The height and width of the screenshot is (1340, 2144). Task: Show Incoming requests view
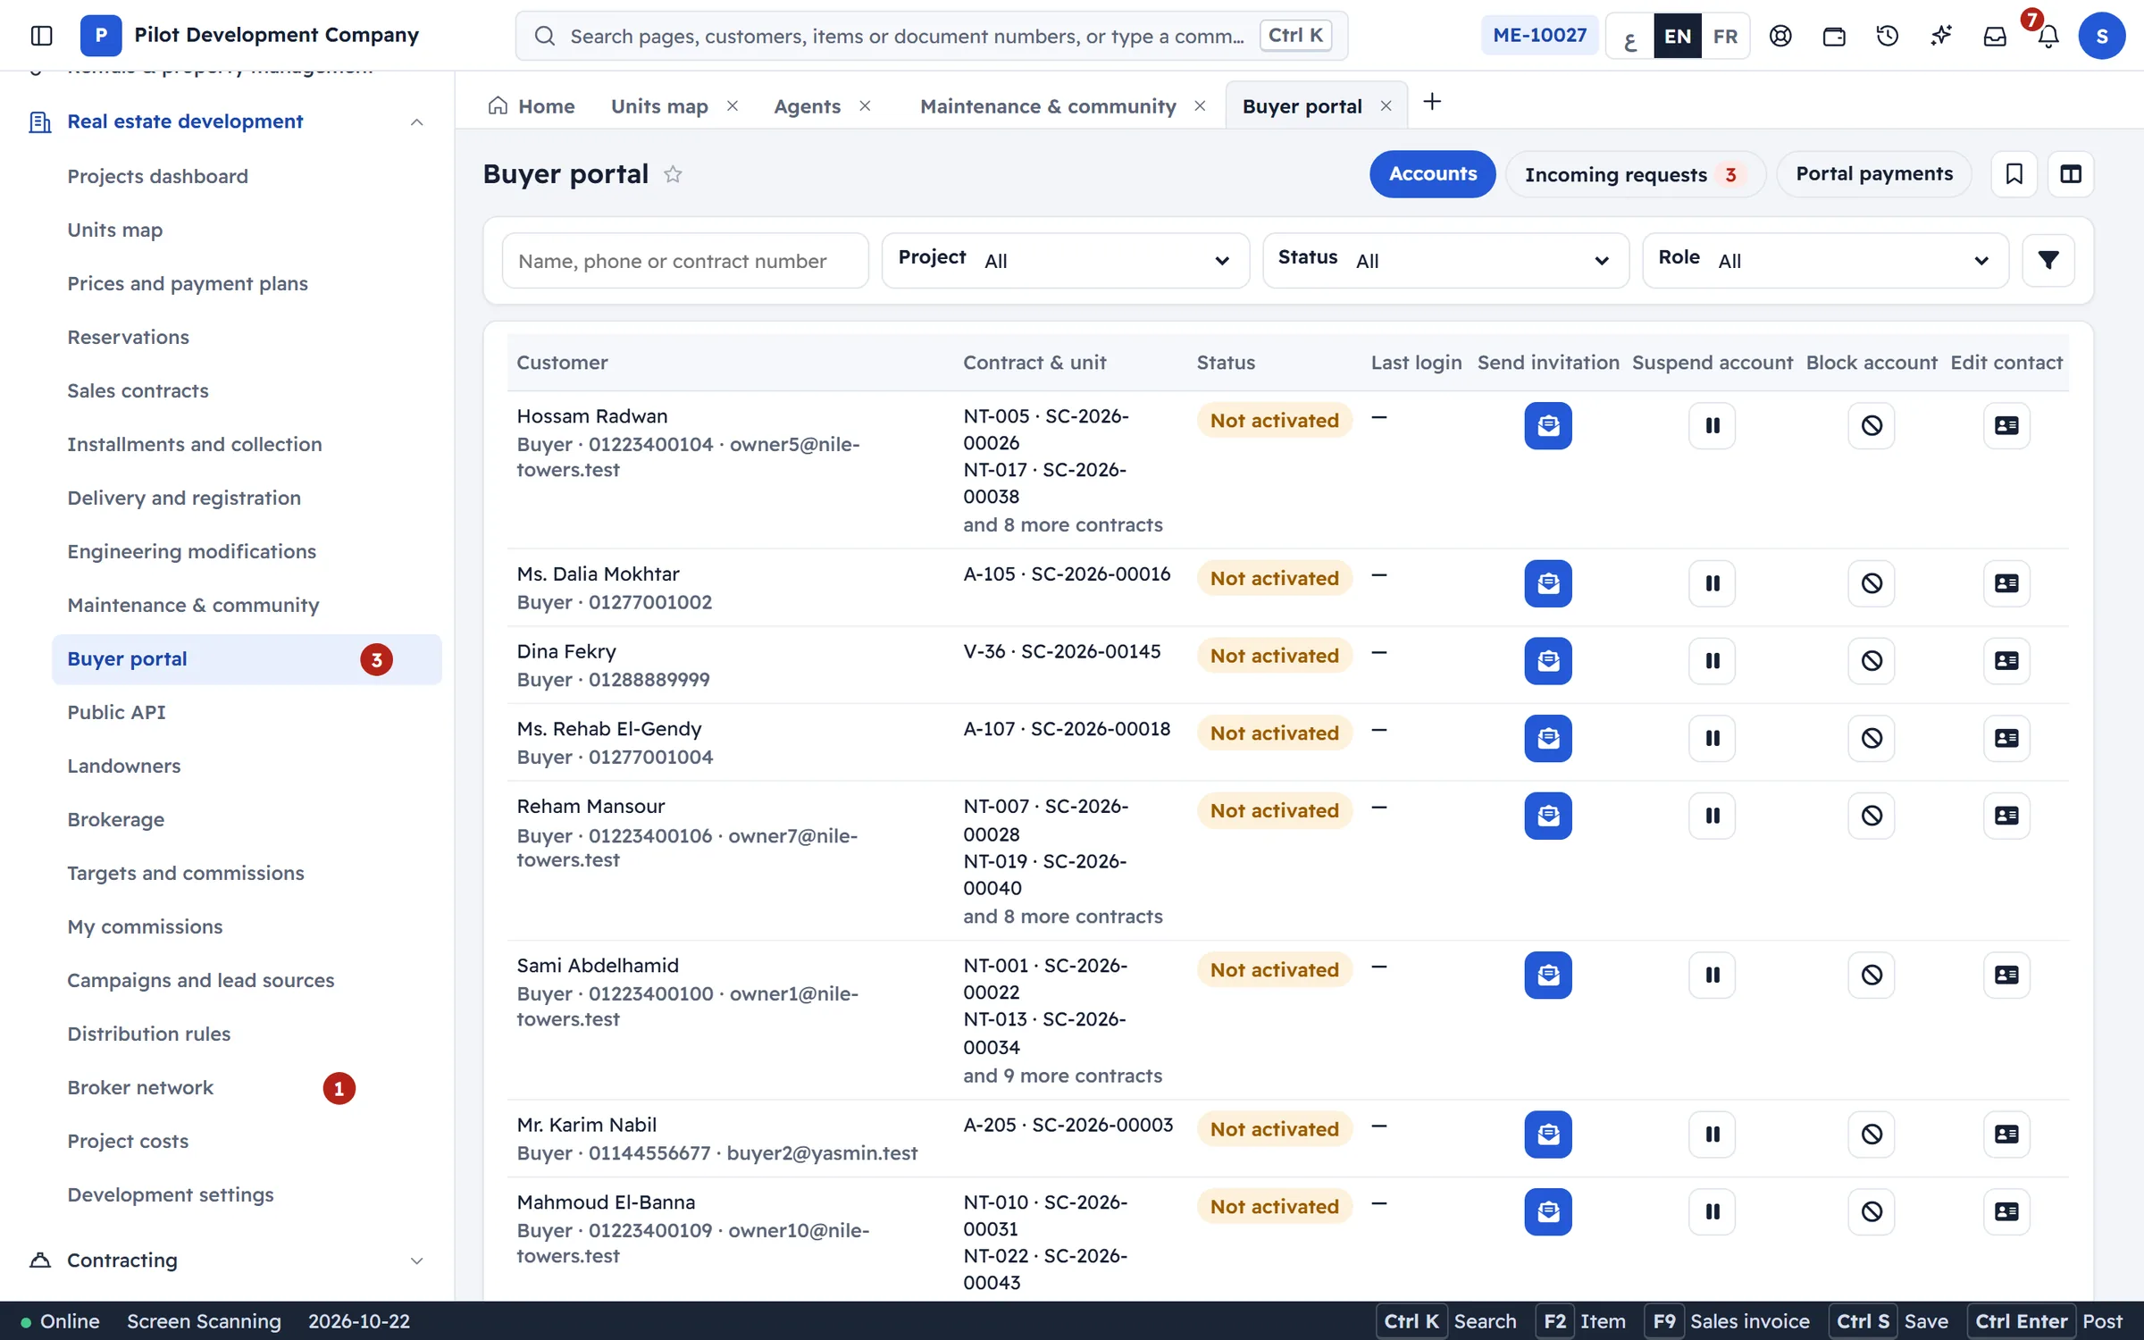click(x=1635, y=174)
